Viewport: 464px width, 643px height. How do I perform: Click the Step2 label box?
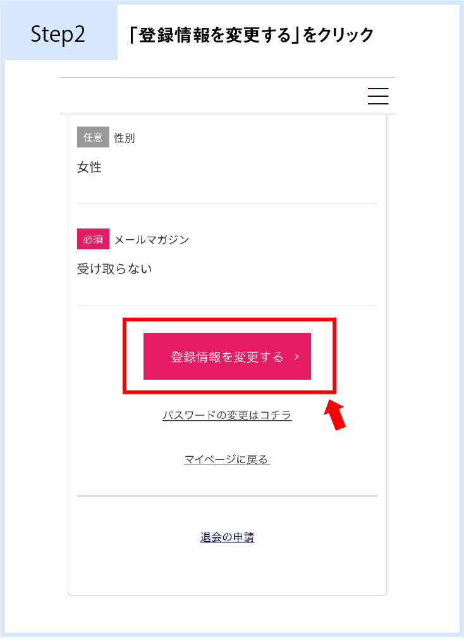point(59,33)
